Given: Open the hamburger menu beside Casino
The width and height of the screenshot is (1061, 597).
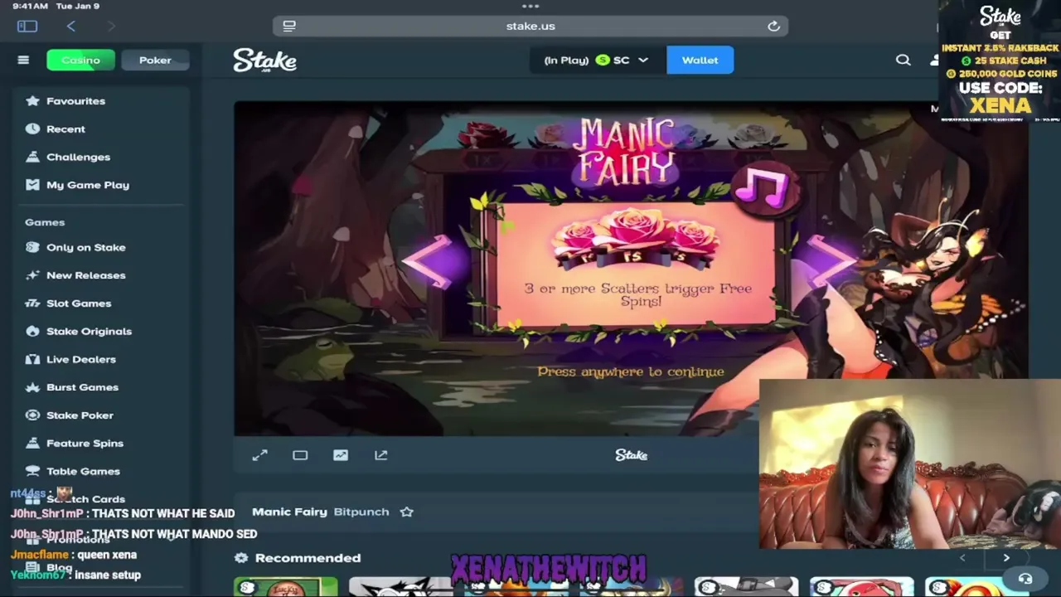Looking at the screenshot, I should click(x=23, y=60).
